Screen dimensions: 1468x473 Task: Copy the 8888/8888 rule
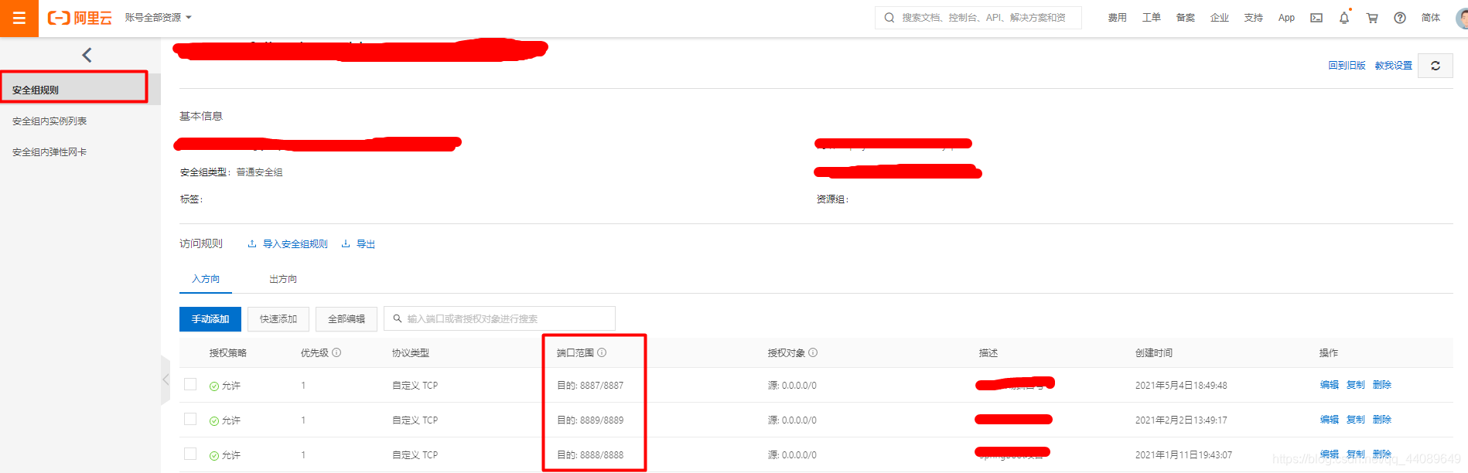coord(1355,454)
